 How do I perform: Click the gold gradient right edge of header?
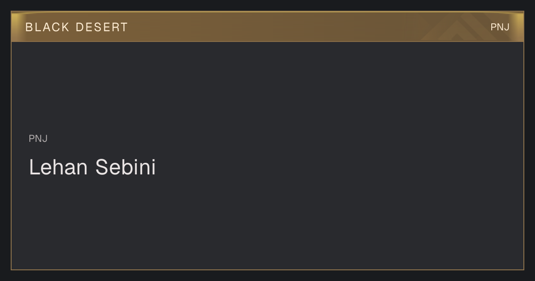pos(518,27)
